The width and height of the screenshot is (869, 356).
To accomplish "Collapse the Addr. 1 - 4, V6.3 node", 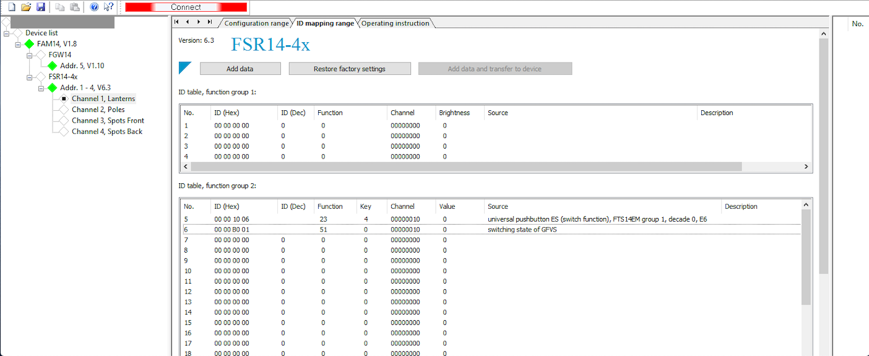I will click(41, 88).
